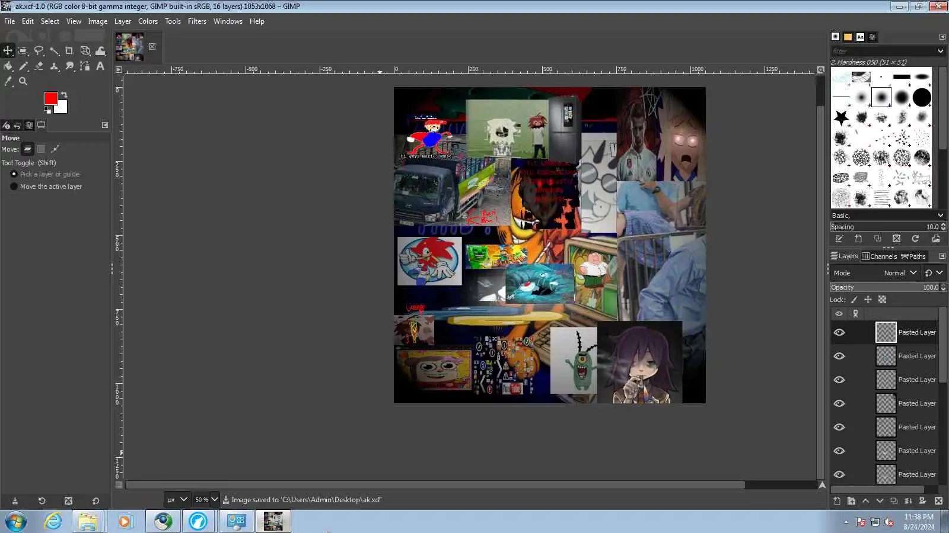Select the Unified Transform tool
The width and height of the screenshot is (949, 533).
click(x=85, y=51)
